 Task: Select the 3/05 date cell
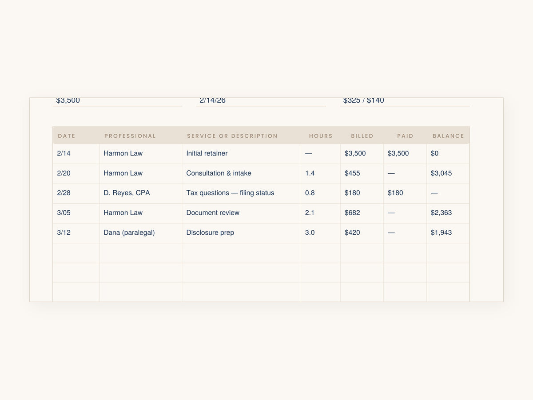76,213
